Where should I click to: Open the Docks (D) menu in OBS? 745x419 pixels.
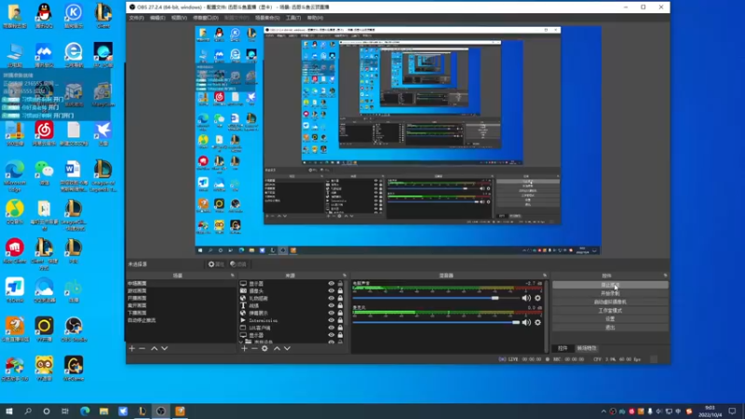[x=205, y=18]
